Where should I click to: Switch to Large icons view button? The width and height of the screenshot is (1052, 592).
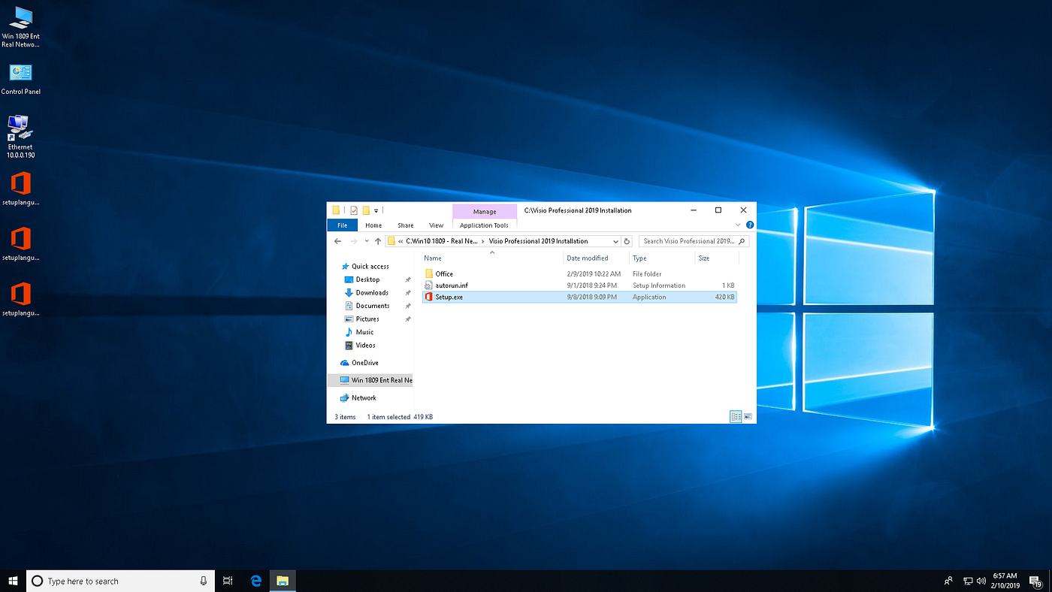pyautogui.click(x=748, y=416)
